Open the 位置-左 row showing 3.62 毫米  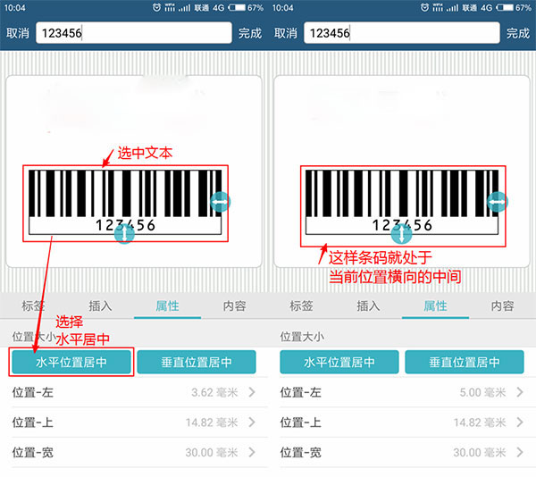pos(134,392)
